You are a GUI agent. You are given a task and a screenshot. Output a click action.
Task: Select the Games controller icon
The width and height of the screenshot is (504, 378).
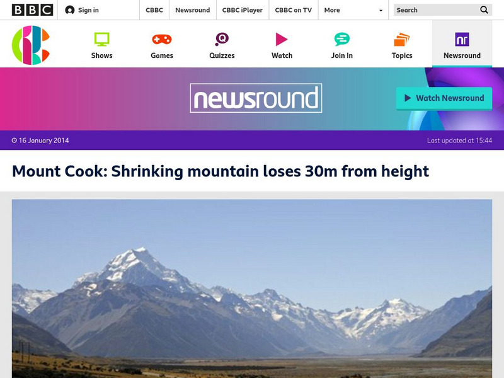pos(161,40)
